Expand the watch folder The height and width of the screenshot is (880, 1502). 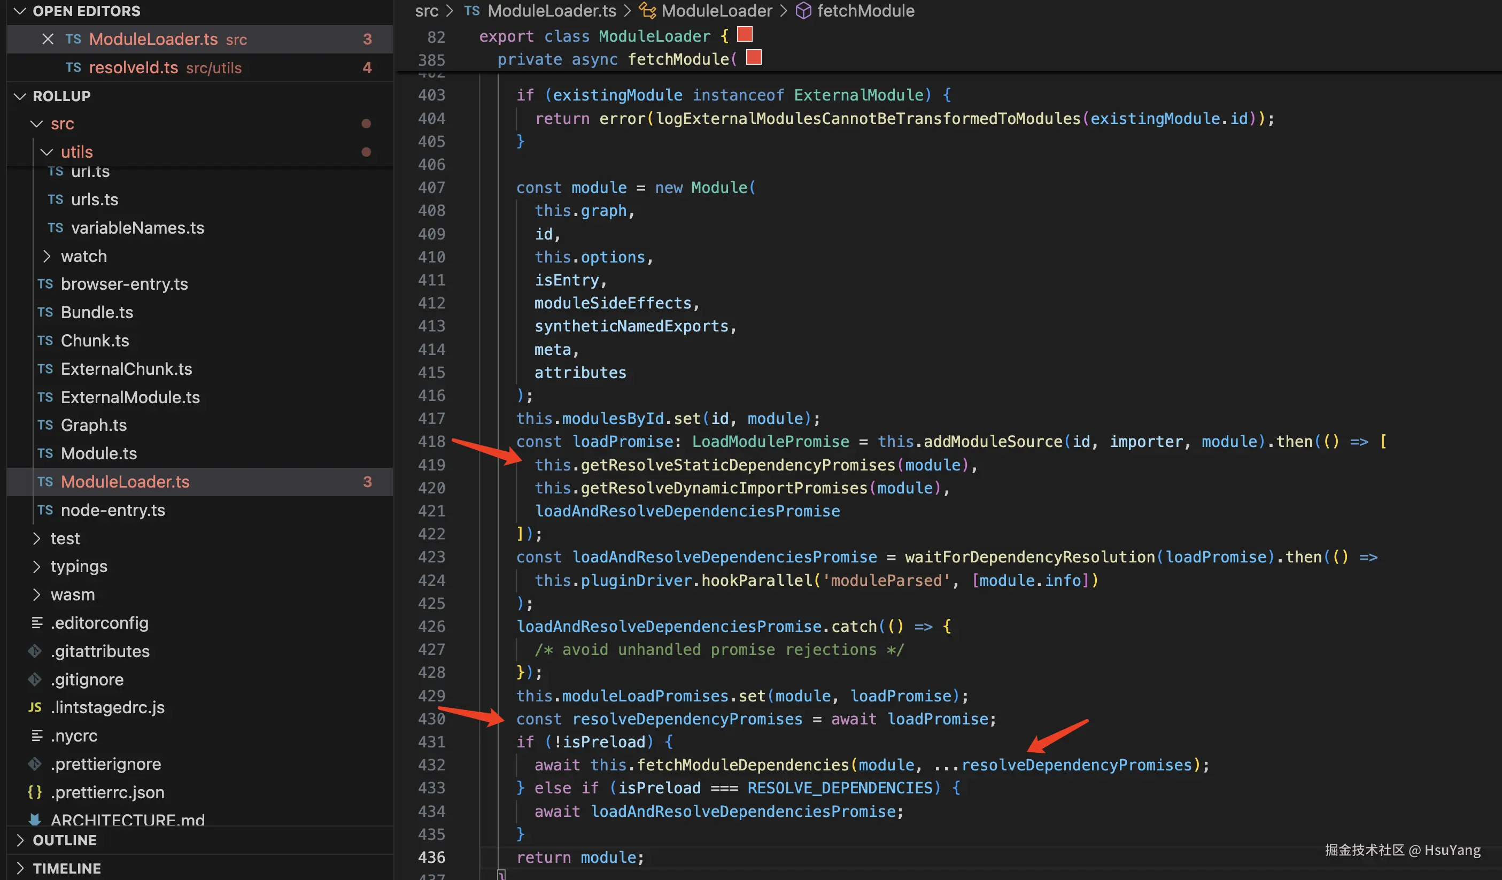click(x=47, y=257)
